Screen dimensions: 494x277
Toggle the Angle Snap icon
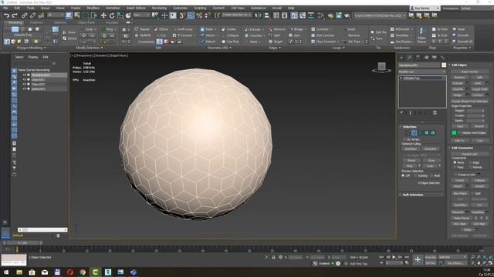[191, 15]
